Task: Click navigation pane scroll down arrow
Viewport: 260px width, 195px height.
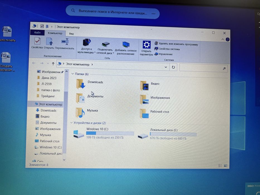Action: coord(64,160)
